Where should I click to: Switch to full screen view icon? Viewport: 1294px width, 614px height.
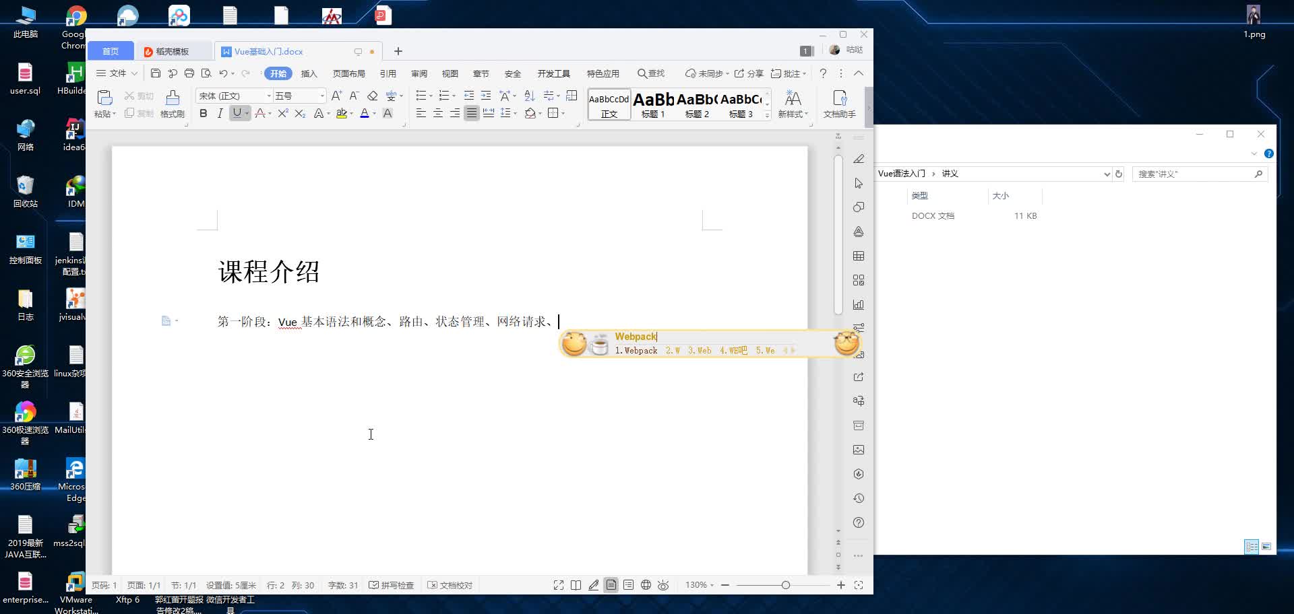click(x=559, y=585)
